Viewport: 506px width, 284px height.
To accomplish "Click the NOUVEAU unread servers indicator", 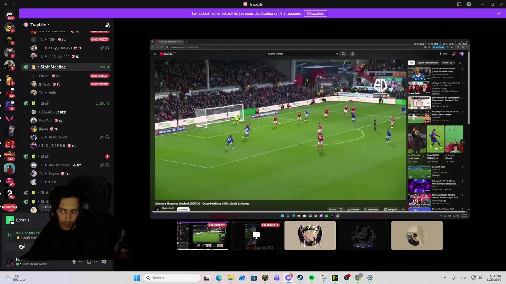I will tap(9, 207).
